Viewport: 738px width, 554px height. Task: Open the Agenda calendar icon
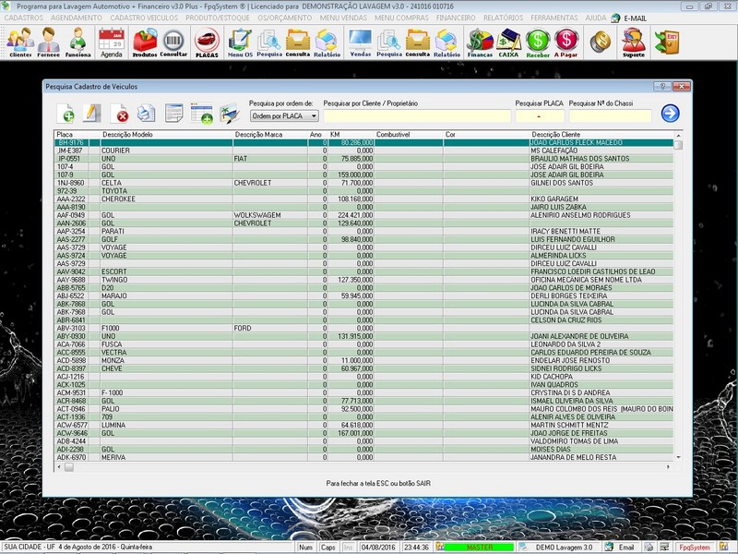click(x=112, y=42)
